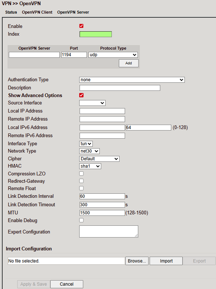This screenshot has width=216, height=289.
Task: Click the IPv6 prefix length field showing 64
Action: (149, 128)
